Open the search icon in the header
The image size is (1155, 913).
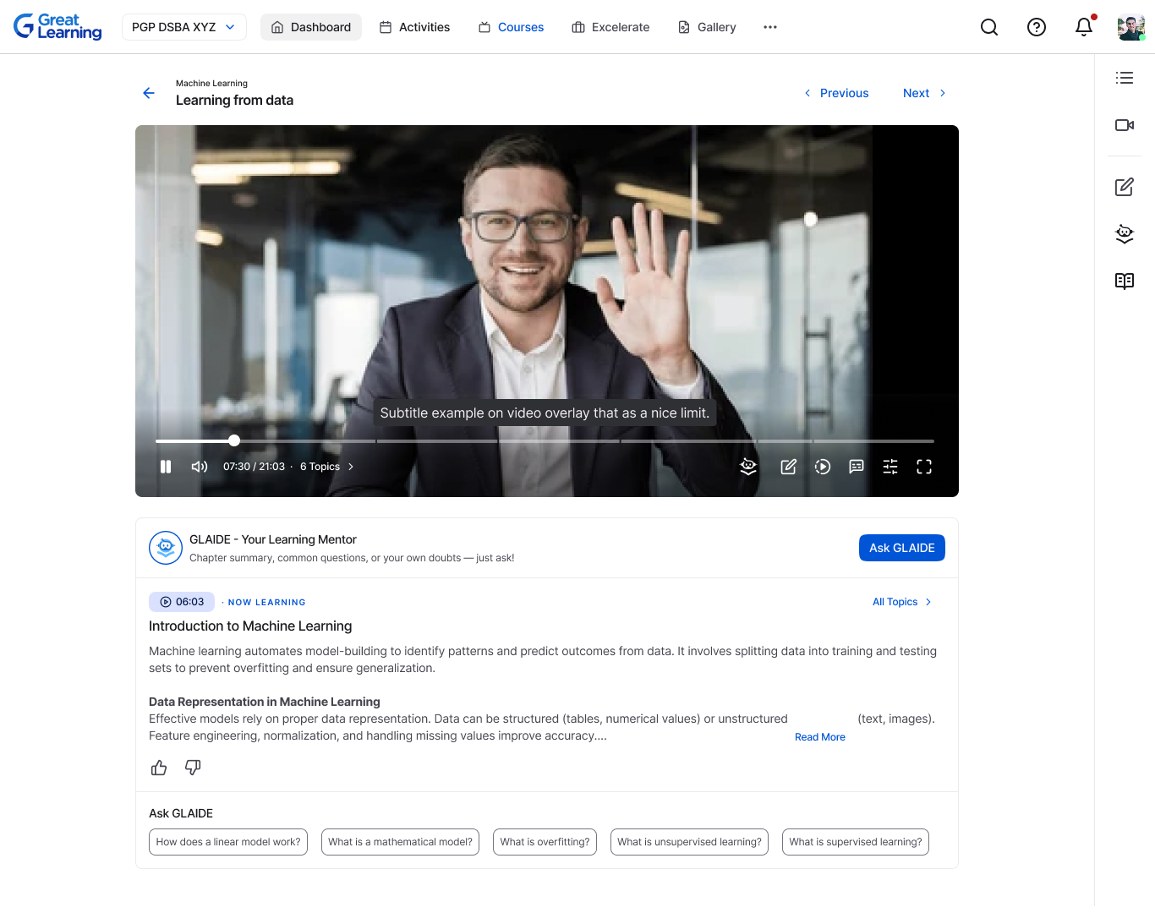pyautogui.click(x=989, y=27)
